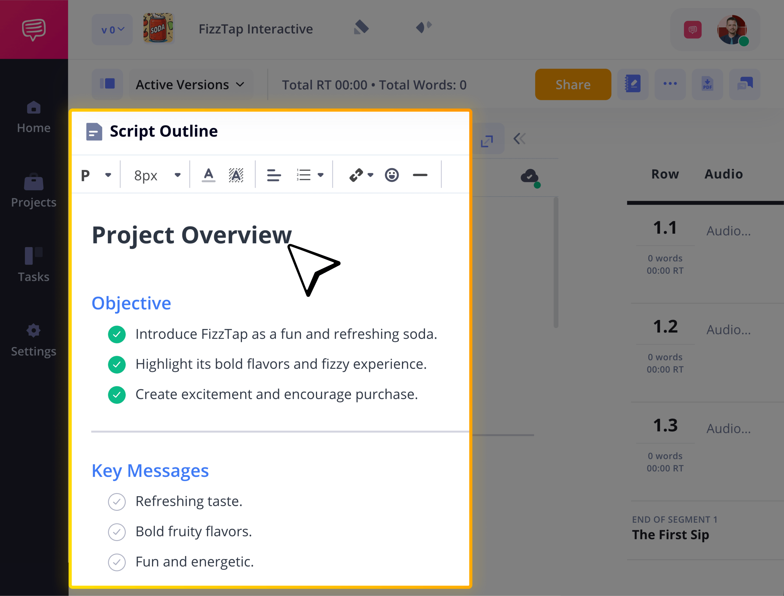The width and height of the screenshot is (784, 596).
Task: Check the 'Bold fruity flavors' item
Action: 117,532
